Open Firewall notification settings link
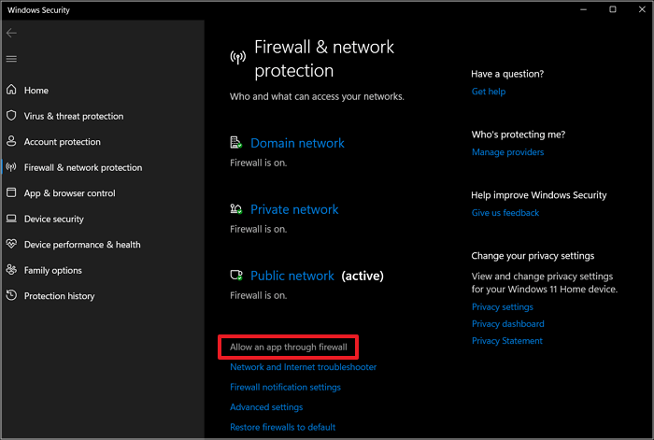The width and height of the screenshot is (654, 440). click(285, 387)
